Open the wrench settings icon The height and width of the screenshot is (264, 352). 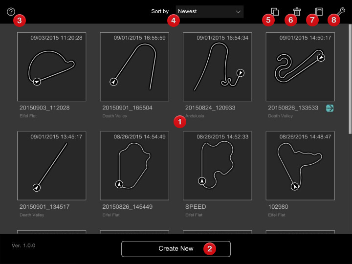pos(341,11)
